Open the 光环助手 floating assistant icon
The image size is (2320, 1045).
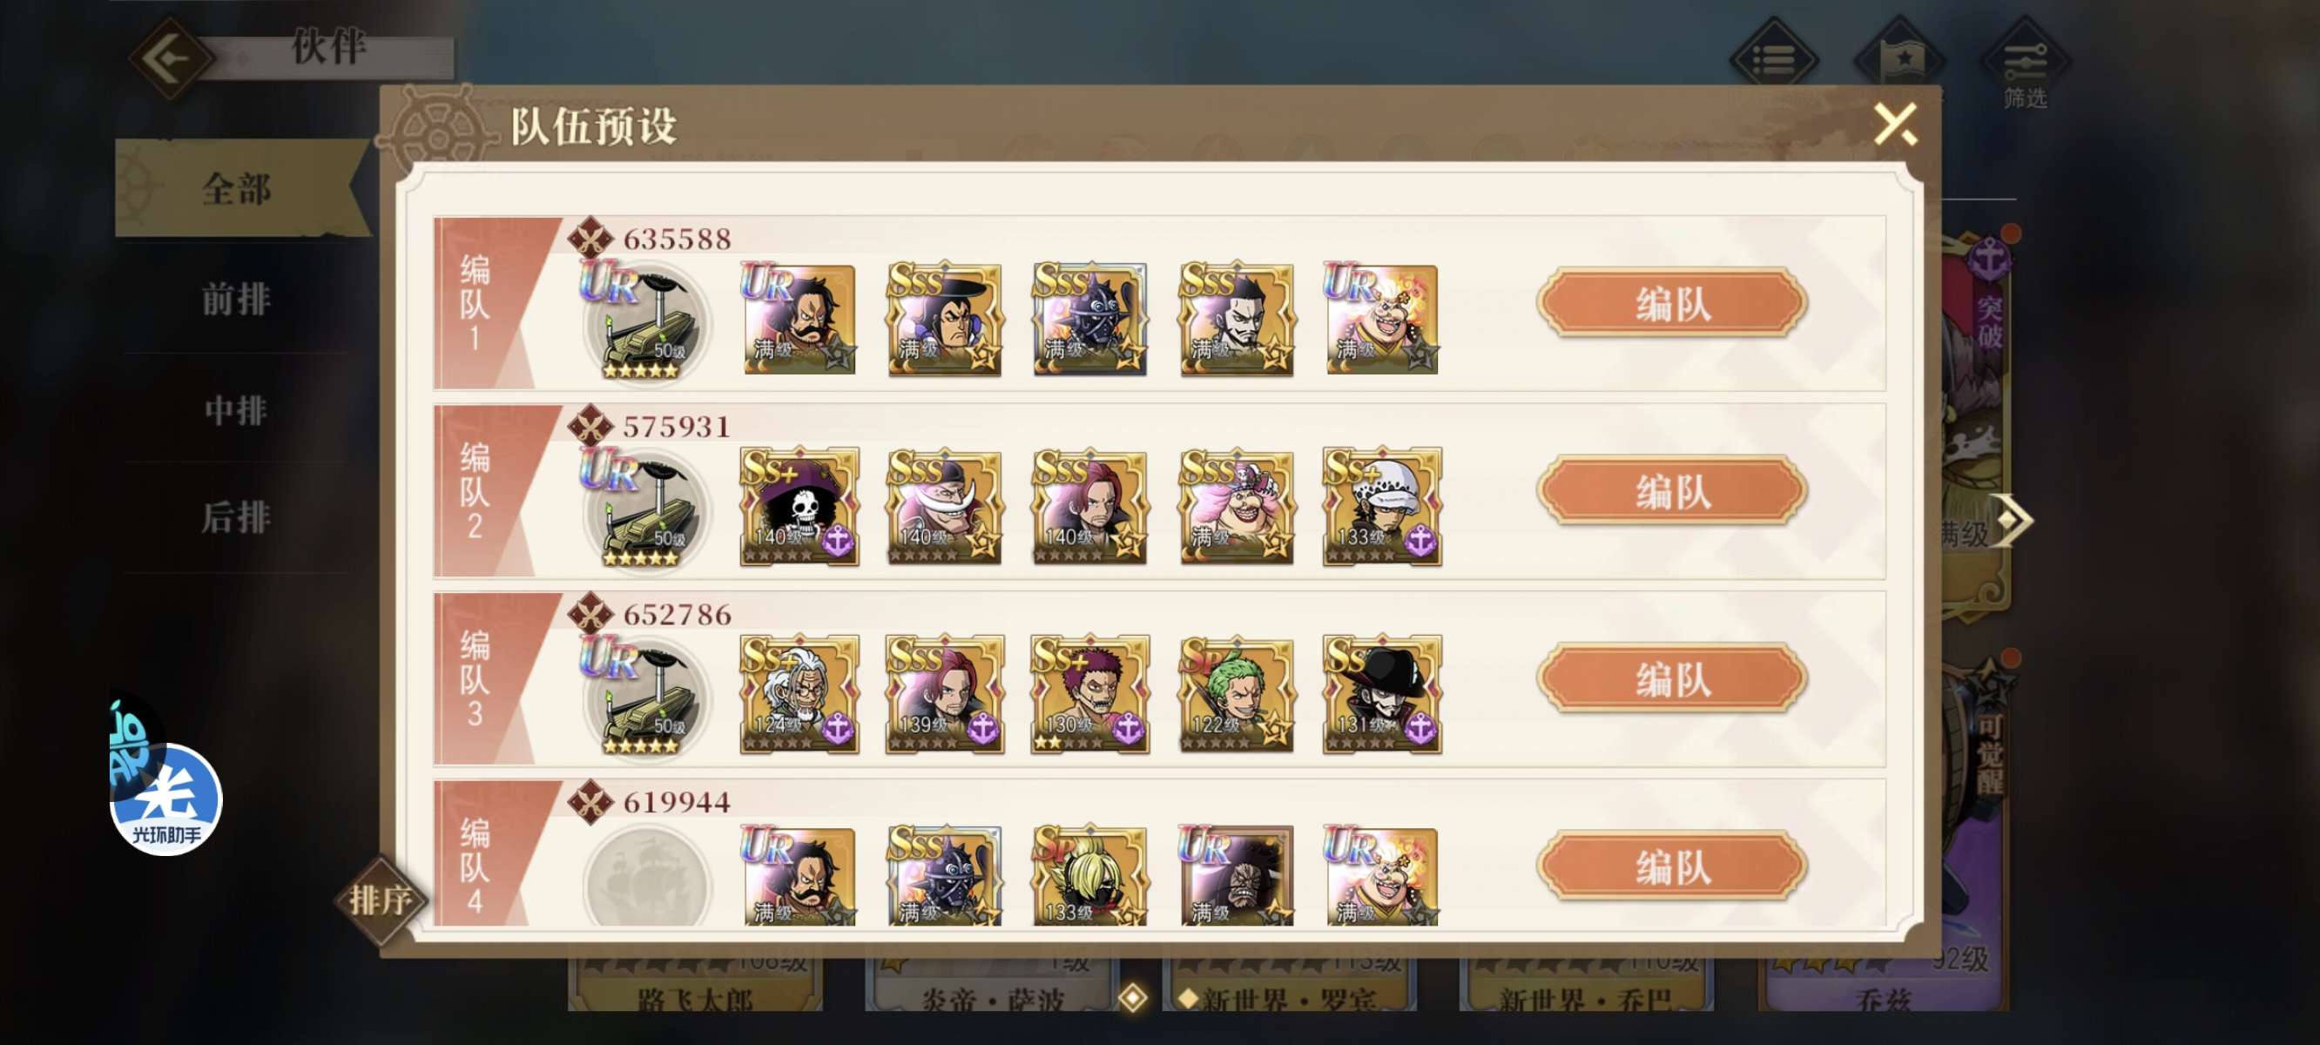(165, 798)
